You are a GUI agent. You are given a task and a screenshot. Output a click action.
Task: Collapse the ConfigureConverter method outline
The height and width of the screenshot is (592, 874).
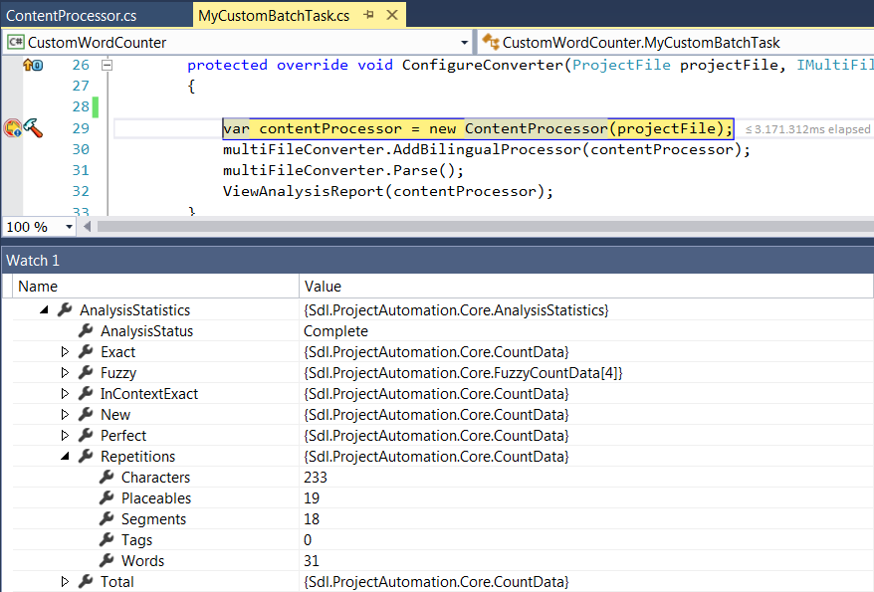pyautogui.click(x=108, y=65)
